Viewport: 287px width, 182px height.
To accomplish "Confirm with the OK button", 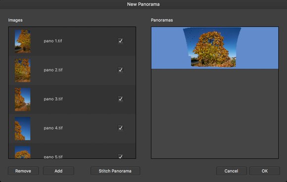I will click(265, 171).
